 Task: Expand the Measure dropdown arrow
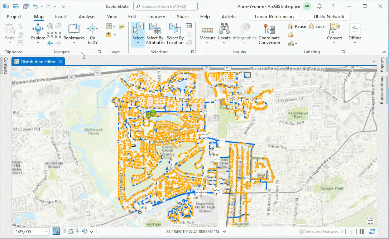207,43
